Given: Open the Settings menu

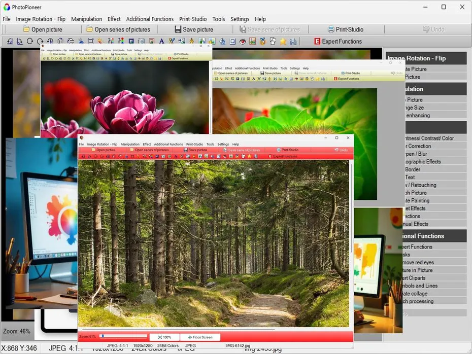Looking at the screenshot, I should [x=240, y=19].
